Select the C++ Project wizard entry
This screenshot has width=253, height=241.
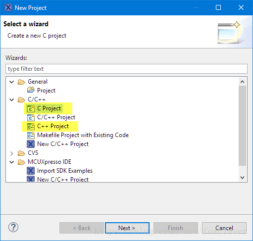[53, 126]
